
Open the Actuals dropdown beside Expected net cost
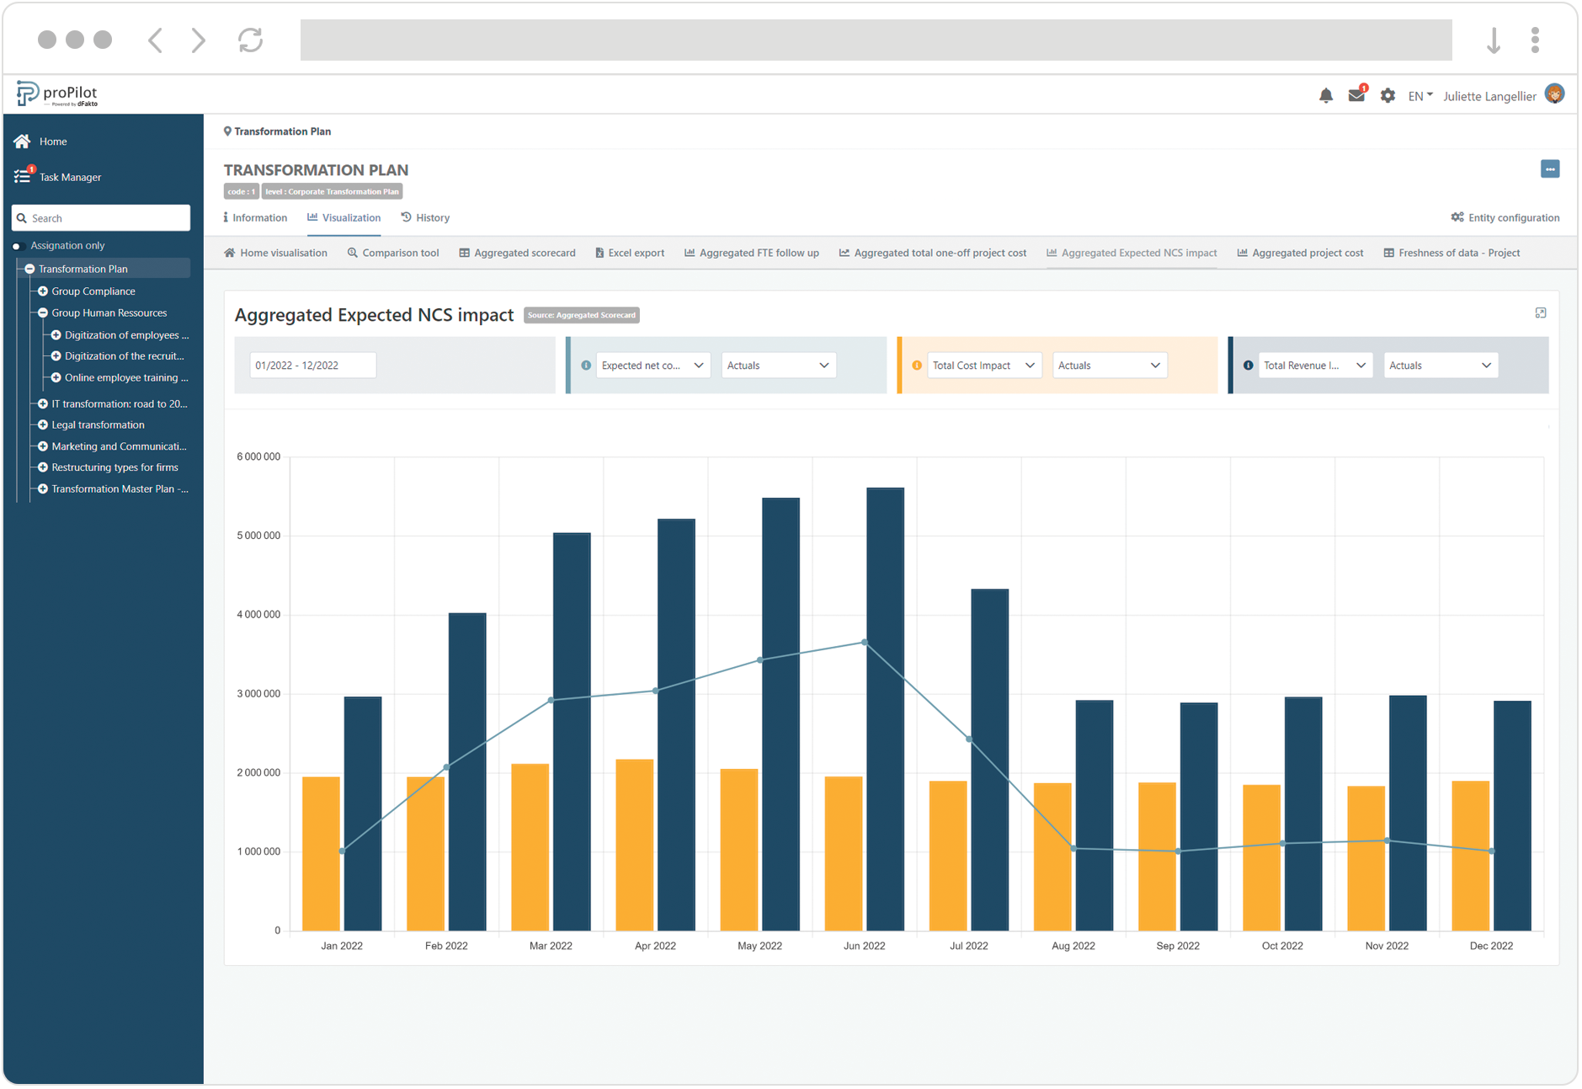tap(777, 365)
